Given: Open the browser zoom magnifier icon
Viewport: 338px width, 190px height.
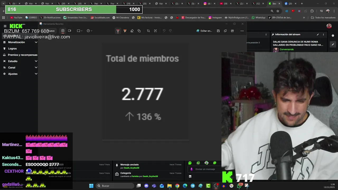Looking at the screenshot, I should tap(272, 11).
